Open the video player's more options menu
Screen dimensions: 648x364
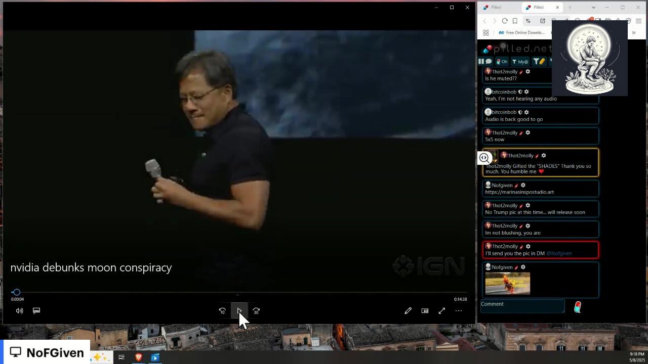[x=459, y=311]
